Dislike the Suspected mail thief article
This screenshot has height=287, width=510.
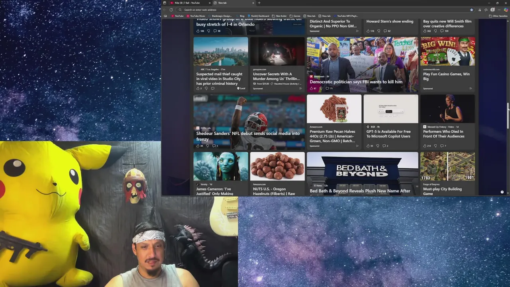point(207,88)
